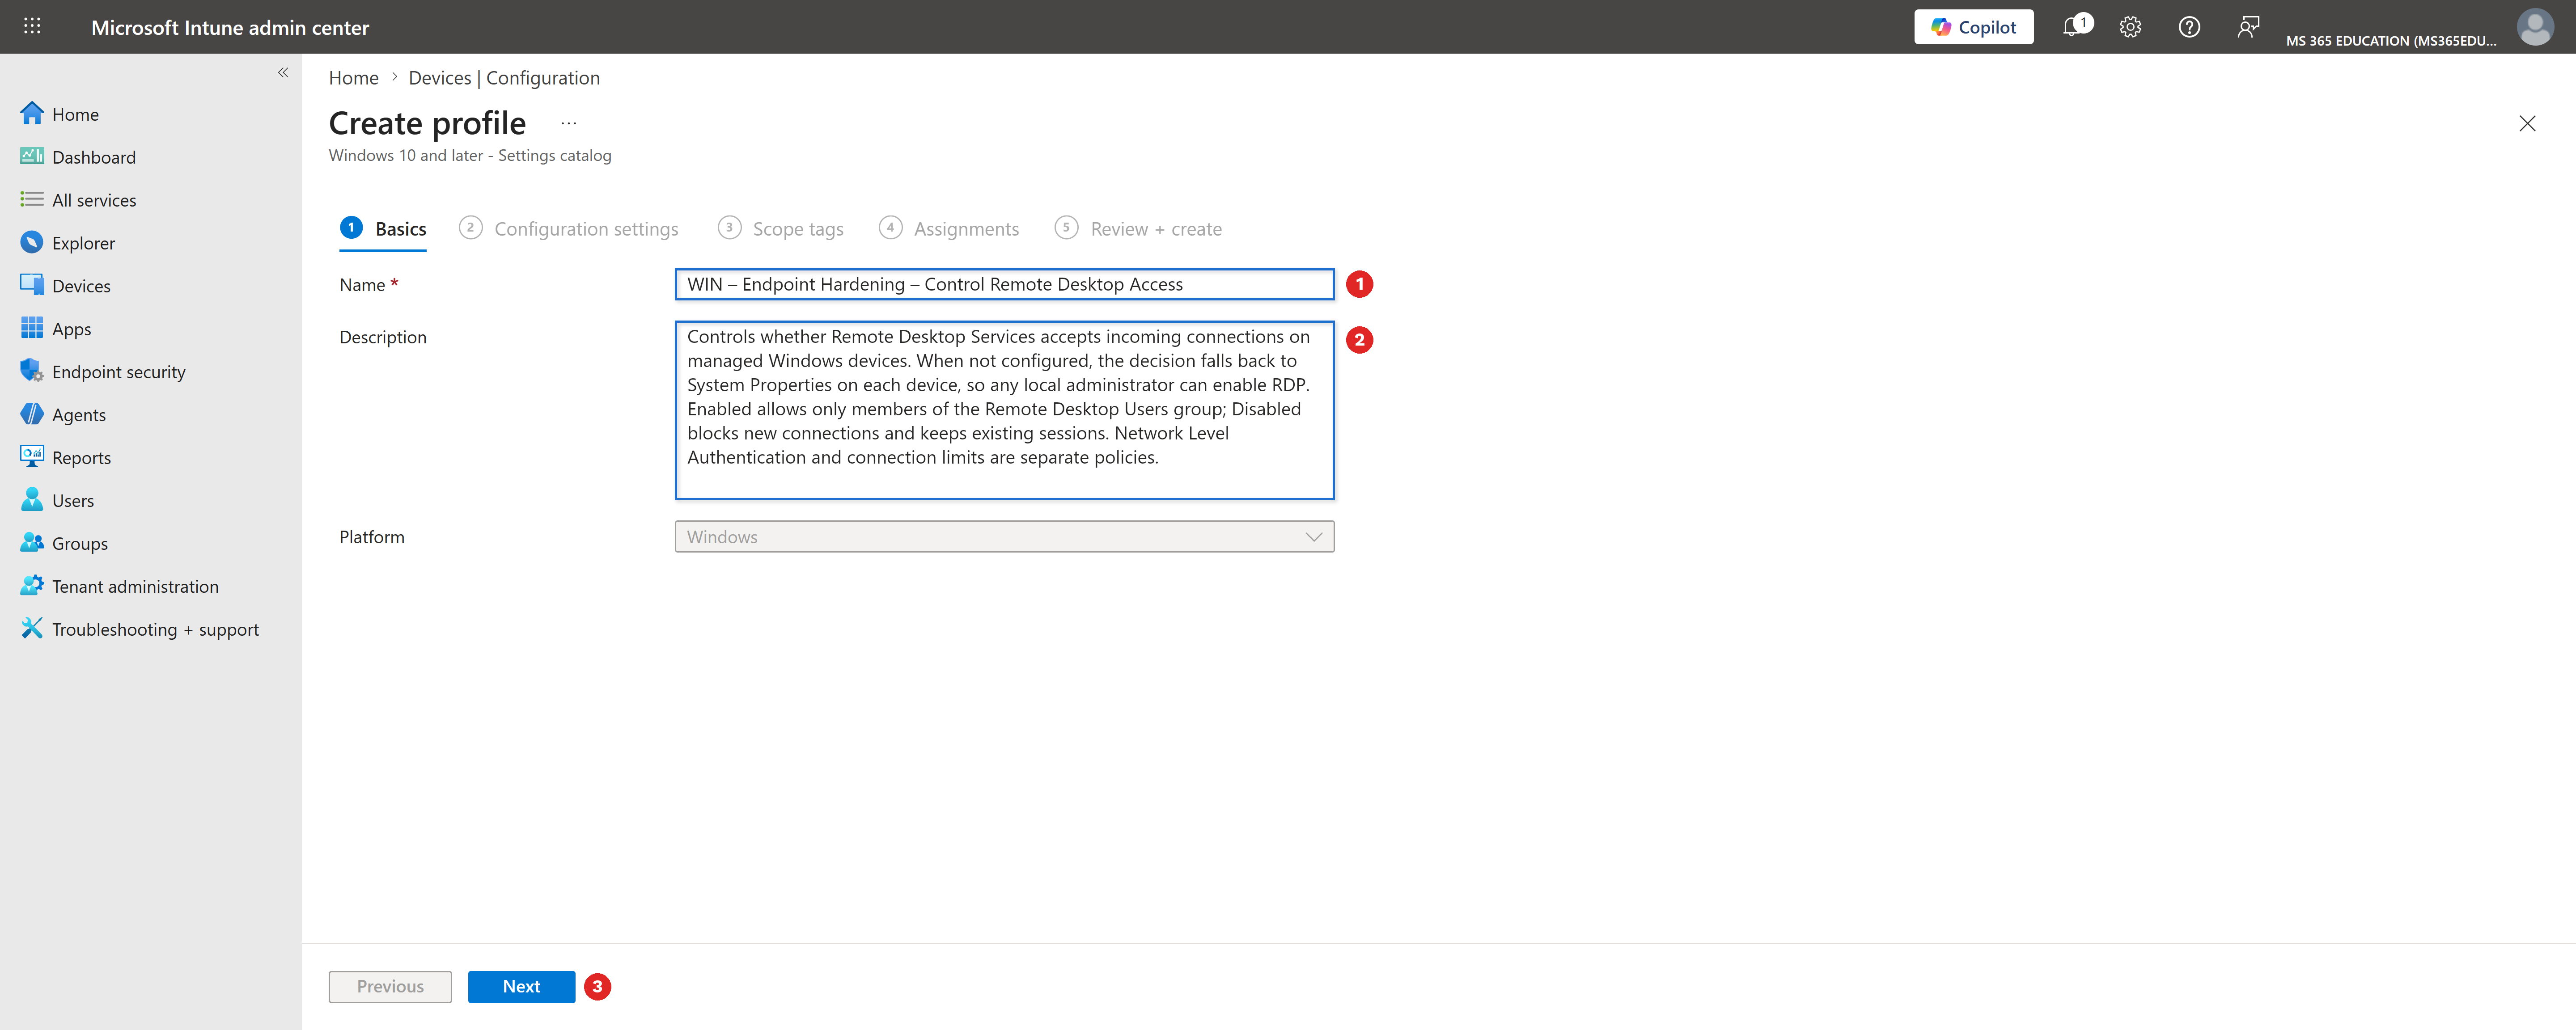2576x1030 pixels.
Task: Click the Next button
Action: [x=521, y=987]
